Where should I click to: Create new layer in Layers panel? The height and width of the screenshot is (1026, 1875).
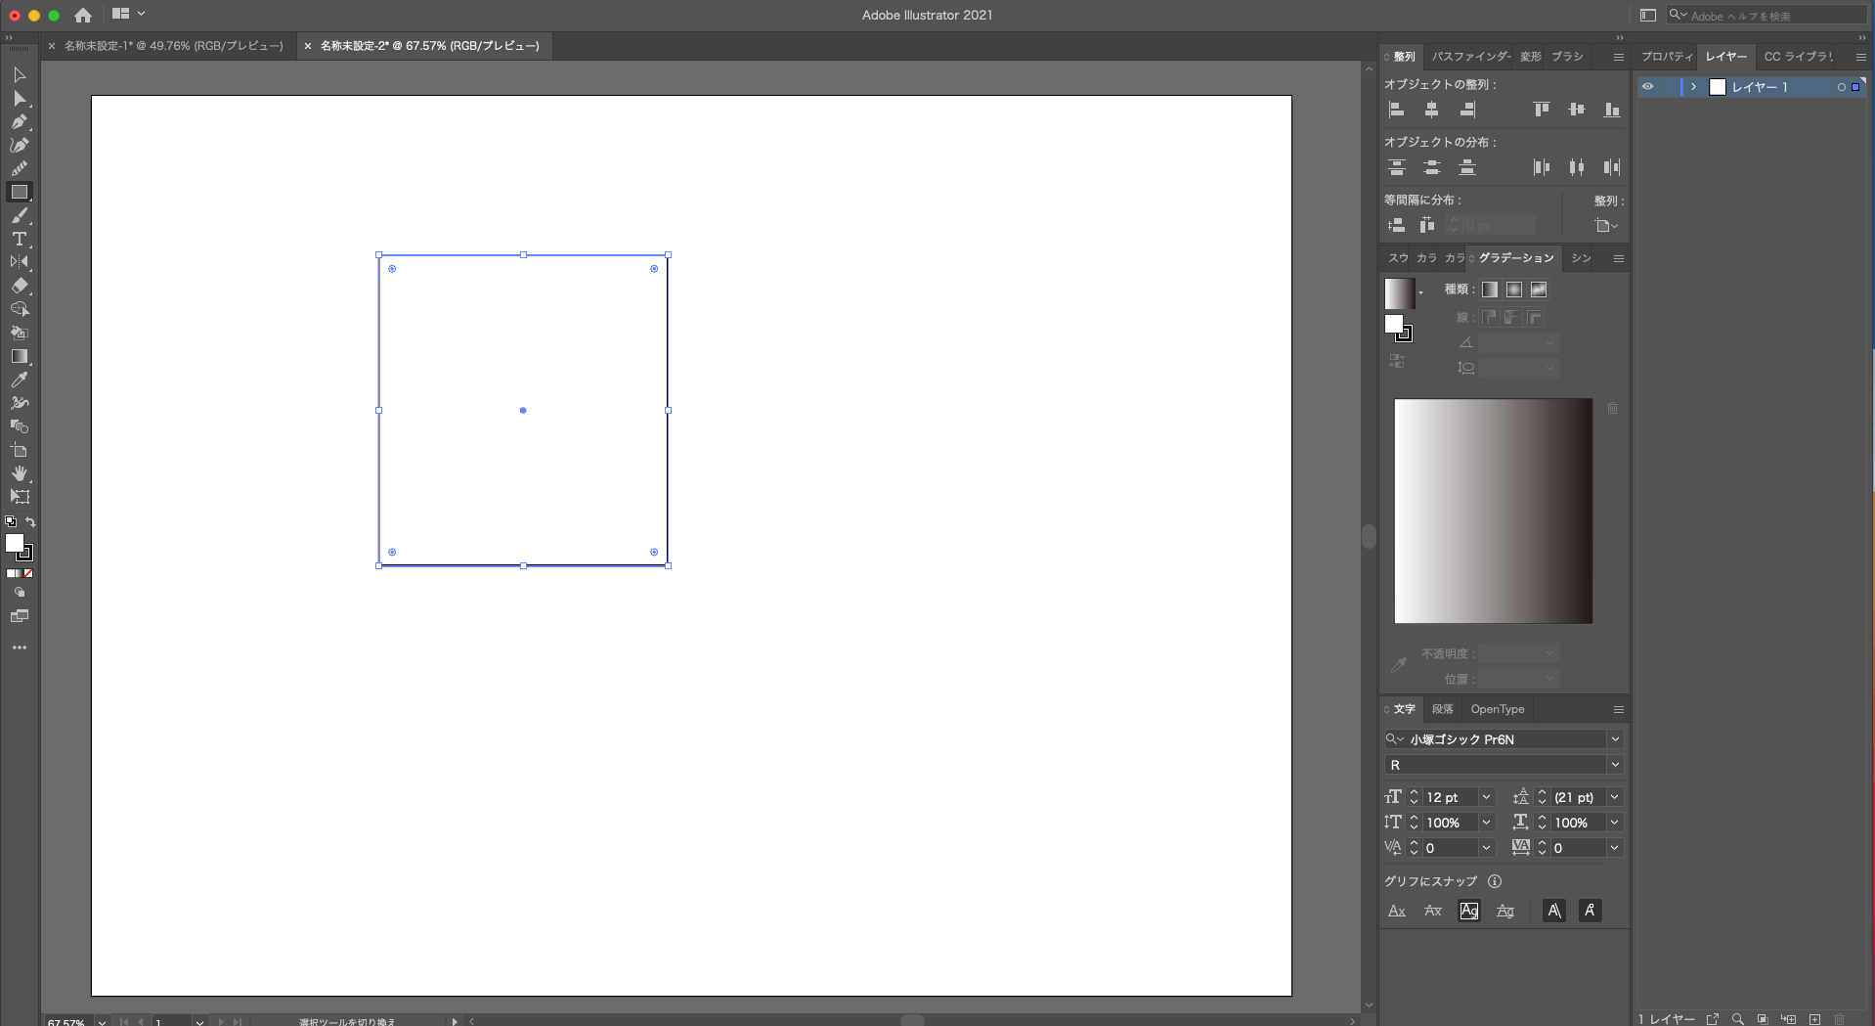(1814, 1019)
